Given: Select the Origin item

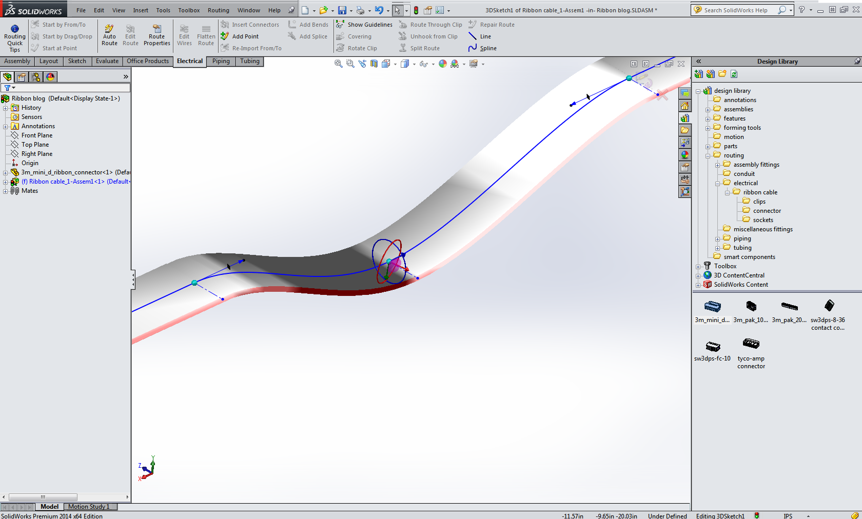Looking at the screenshot, I should (30, 163).
